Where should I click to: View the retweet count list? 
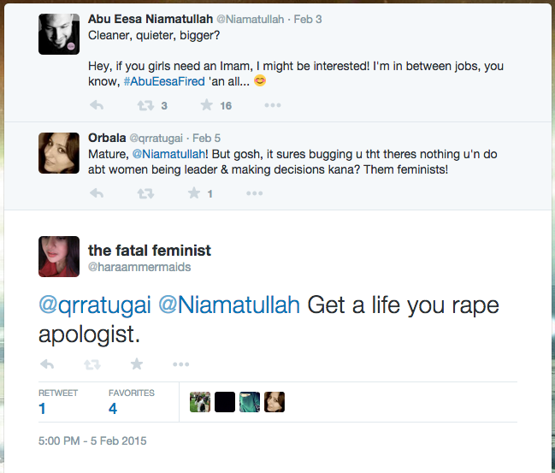click(43, 409)
